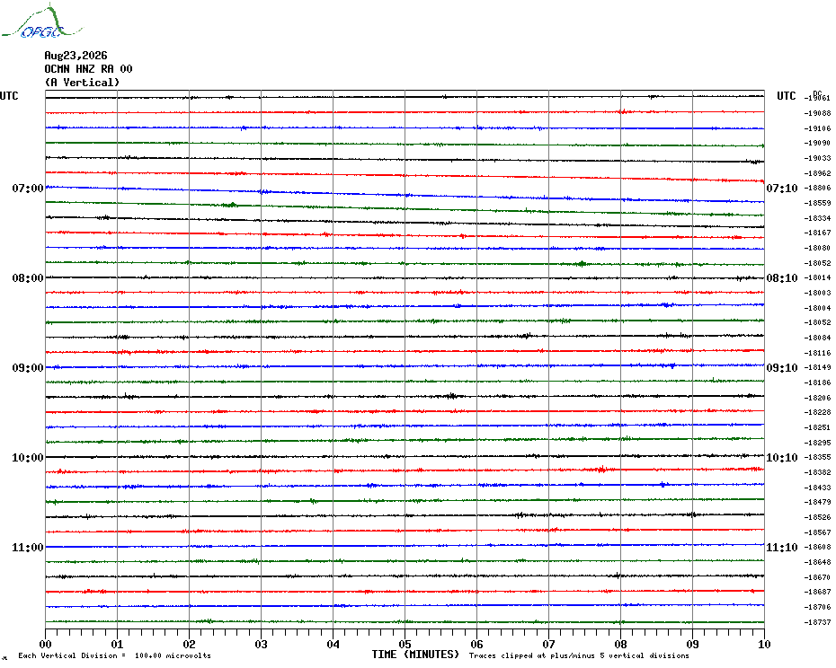Click minute tick label 08
Screen dimensions: 836x668
point(620,644)
